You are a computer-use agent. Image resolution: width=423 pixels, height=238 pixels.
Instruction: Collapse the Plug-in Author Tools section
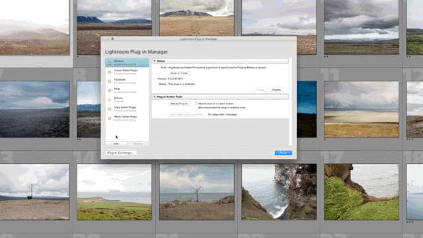(155, 97)
